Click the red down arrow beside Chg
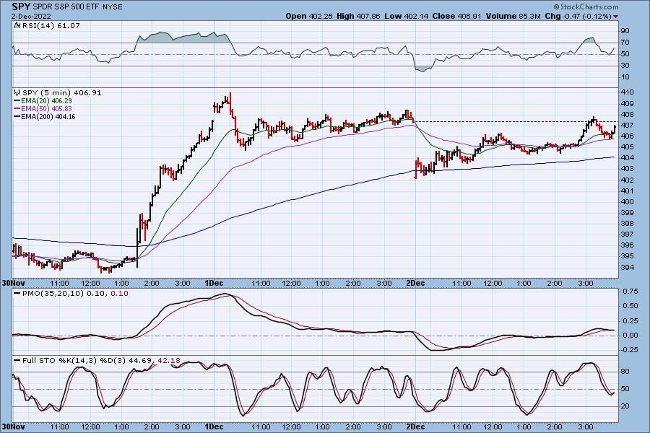Screen dimensions: 650x433 pos(615,17)
